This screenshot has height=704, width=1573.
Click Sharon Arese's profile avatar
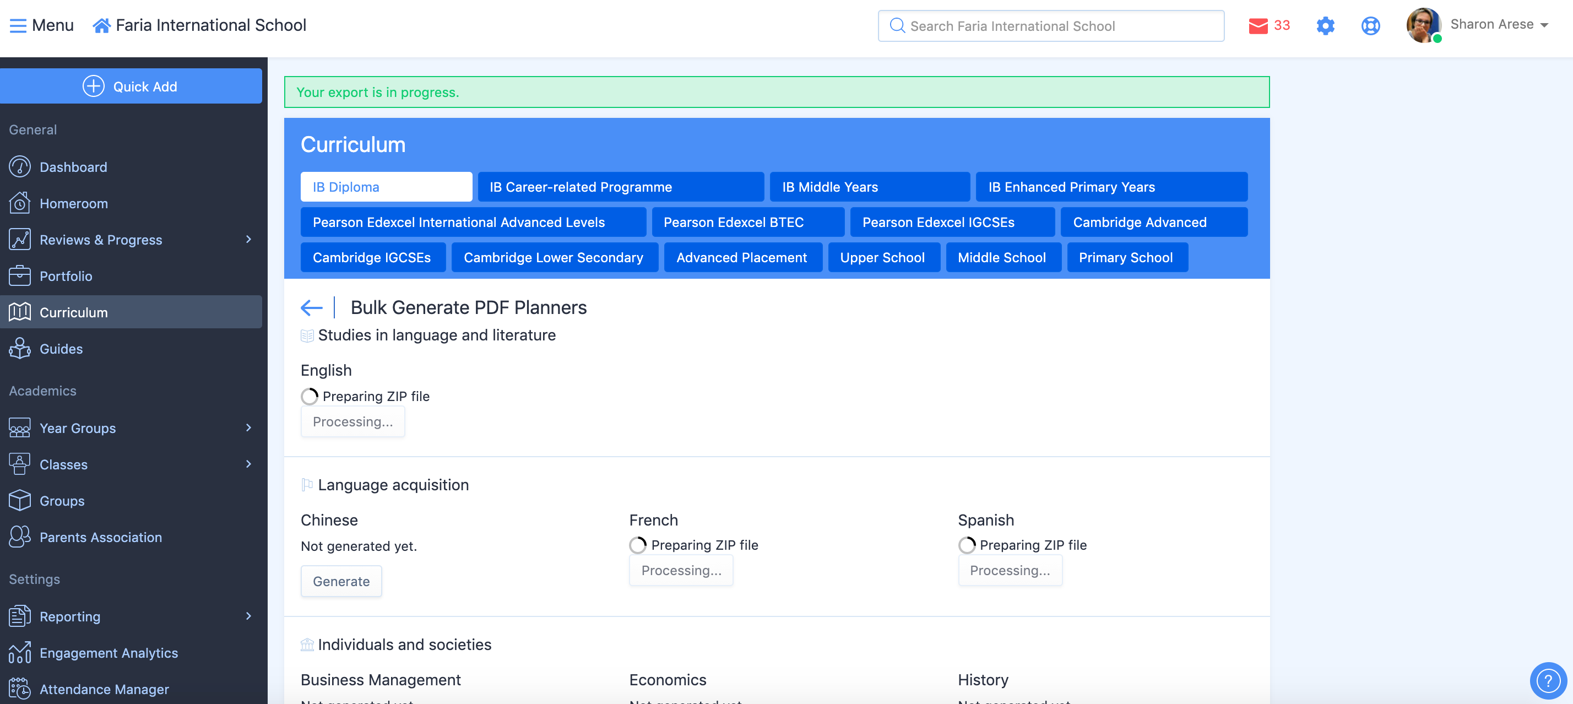(1424, 25)
